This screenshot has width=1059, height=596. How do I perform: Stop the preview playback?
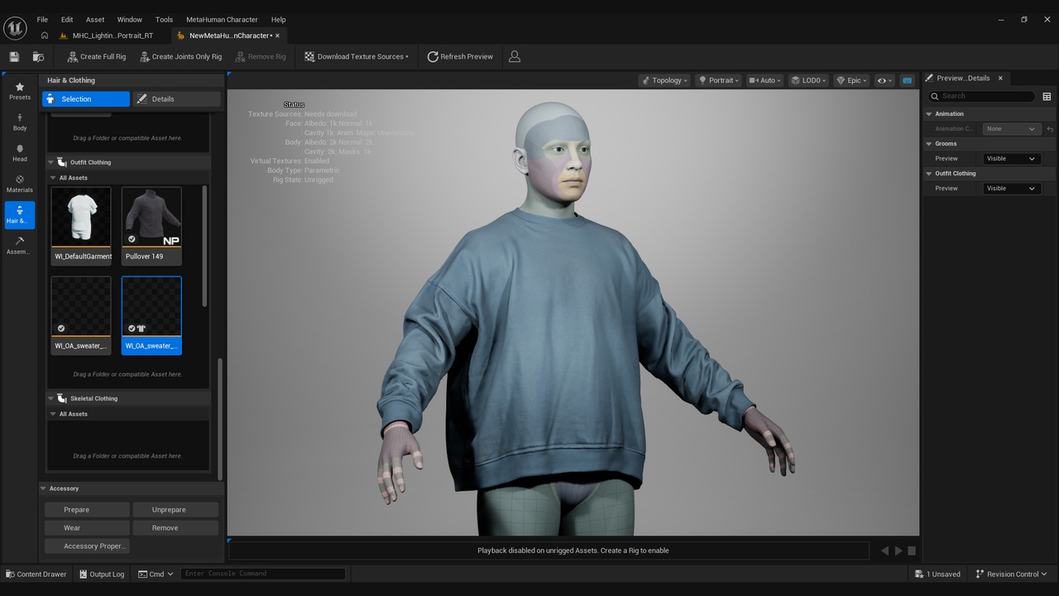tap(912, 550)
